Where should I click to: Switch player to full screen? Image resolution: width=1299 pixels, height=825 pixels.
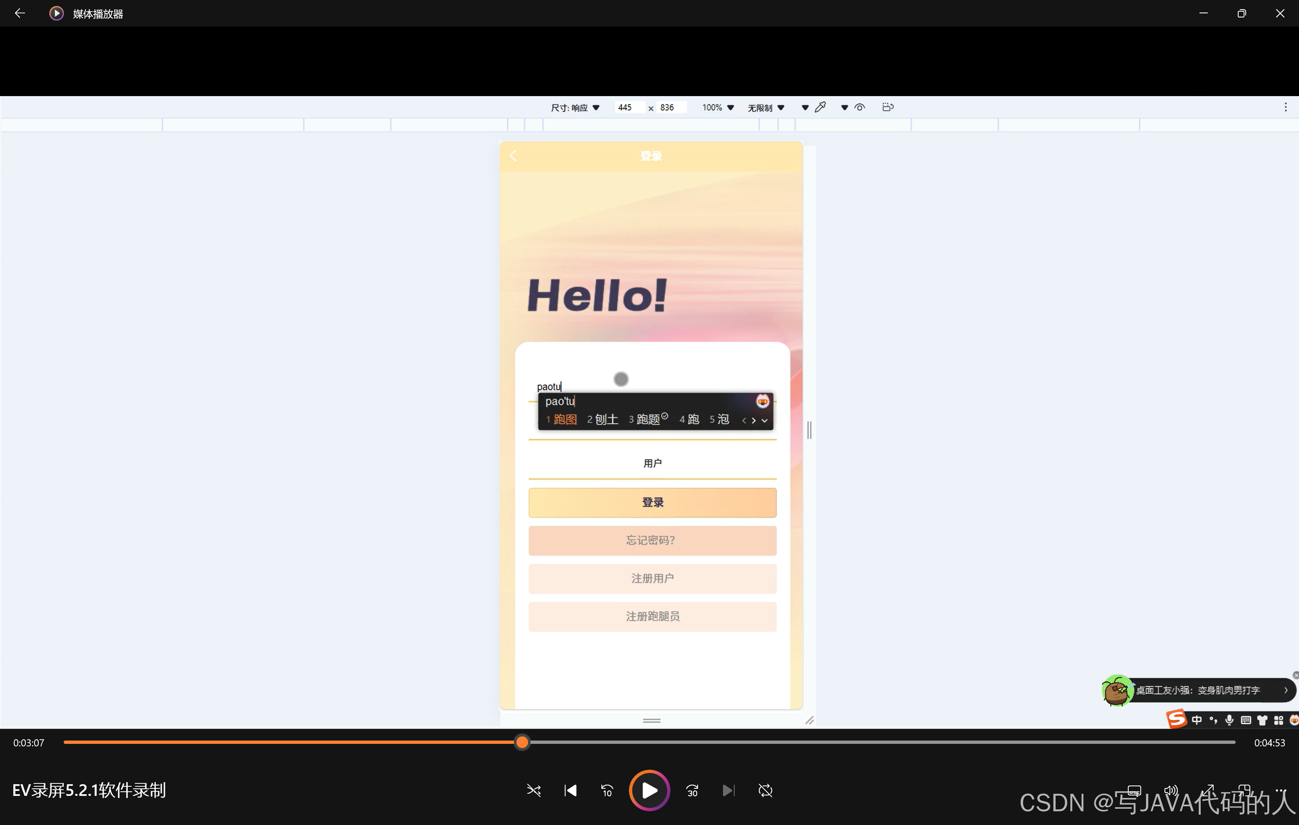(x=1208, y=790)
